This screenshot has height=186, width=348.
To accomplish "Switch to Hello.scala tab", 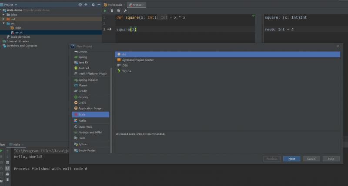I will 113,5.
